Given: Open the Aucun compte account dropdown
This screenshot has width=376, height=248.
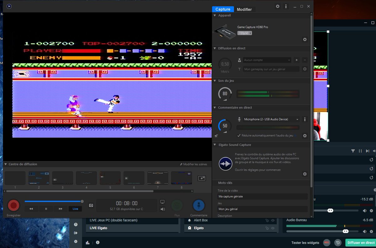Looking at the screenshot, I should pyautogui.click(x=267, y=60).
